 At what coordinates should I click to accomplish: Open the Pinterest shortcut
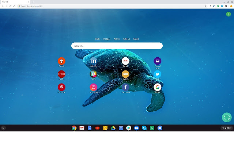point(61,87)
